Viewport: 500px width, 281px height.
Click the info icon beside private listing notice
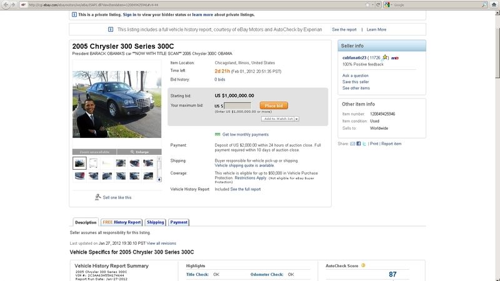(x=74, y=14)
